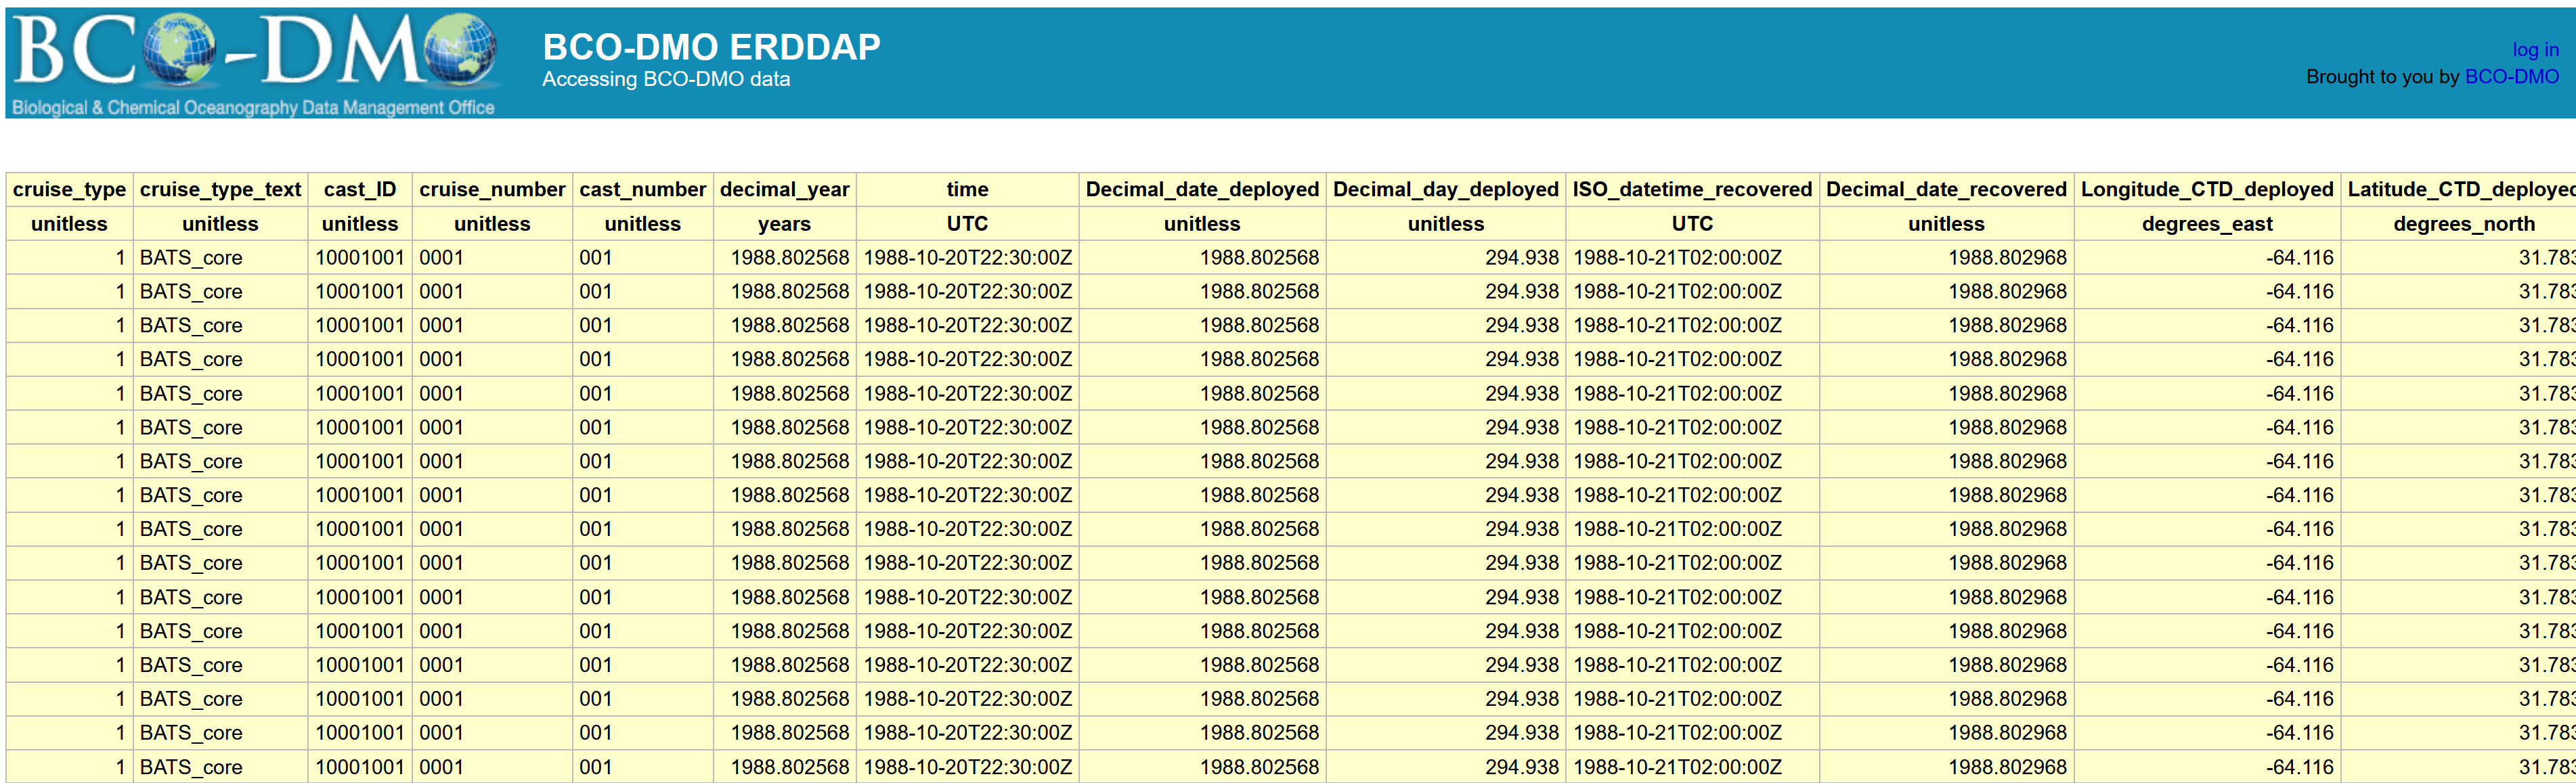Screen dimensions: 2576x783
Task: Click 294.938 in the first data row
Action: pos(1521,258)
